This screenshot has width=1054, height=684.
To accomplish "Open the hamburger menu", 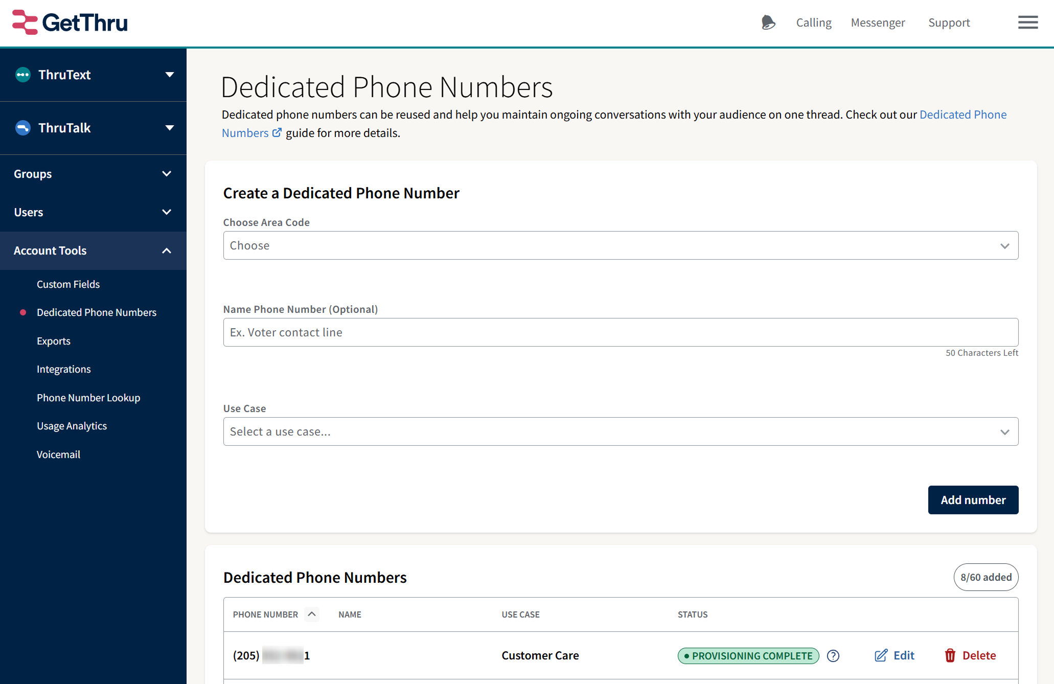I will click(1027, 22).
